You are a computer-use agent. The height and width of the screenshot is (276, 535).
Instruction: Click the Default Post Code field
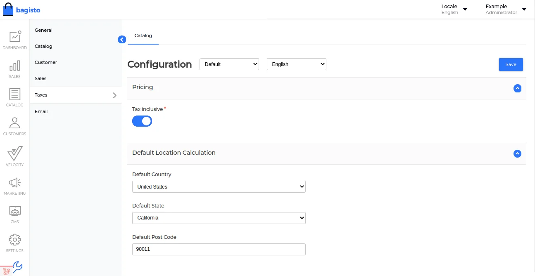click(x=219, y=249)
